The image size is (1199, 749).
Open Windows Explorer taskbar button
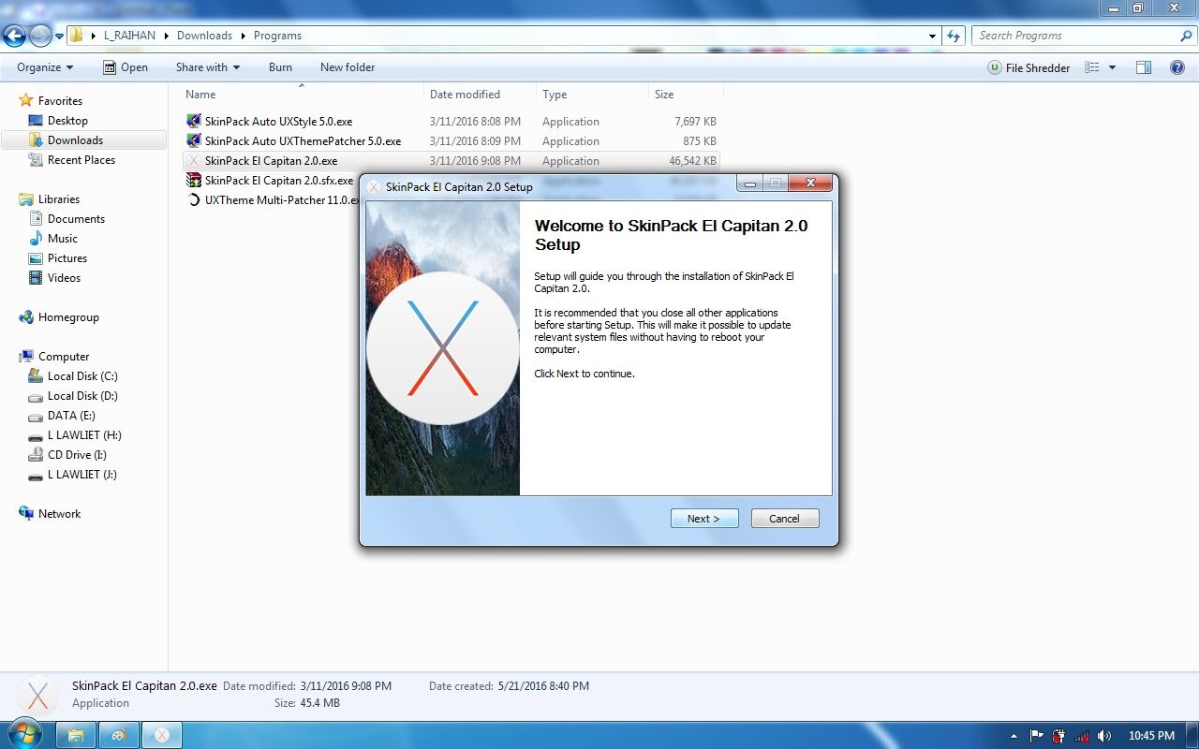click(76, 735)
